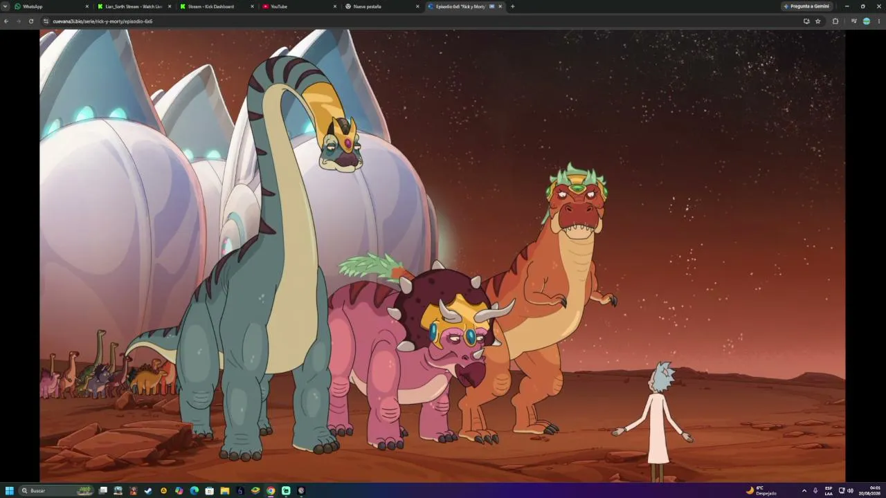
Task: Close the Rick y Morty episode tab
Action: tap(500, 6)
